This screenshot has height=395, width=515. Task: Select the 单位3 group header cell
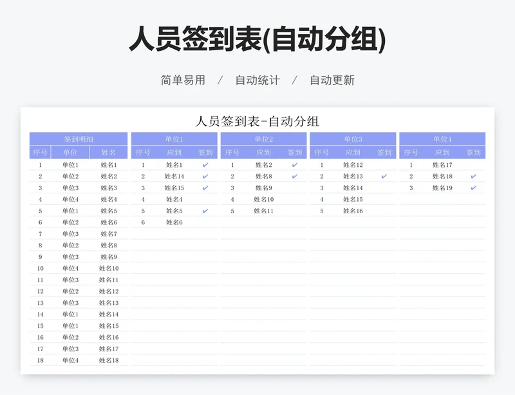[353, 139]
